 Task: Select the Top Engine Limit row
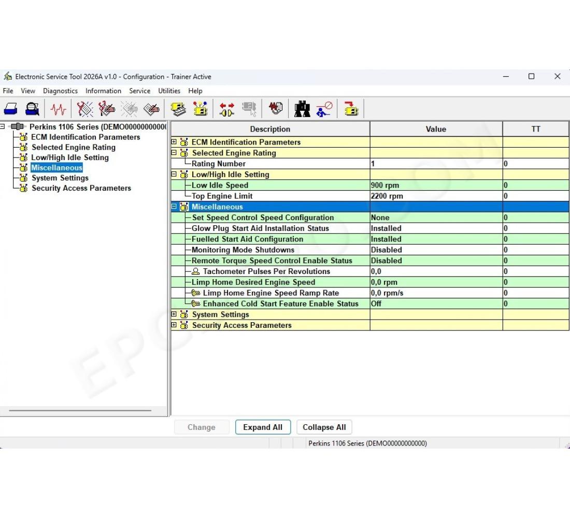[x=370, y=196]
